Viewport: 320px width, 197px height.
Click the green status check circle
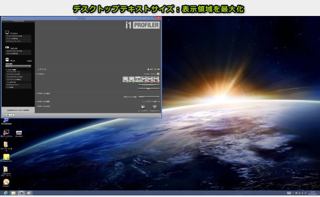[158, 74]
